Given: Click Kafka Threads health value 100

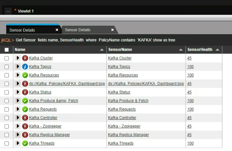Looking at the screenshot, I should (190, 143).
